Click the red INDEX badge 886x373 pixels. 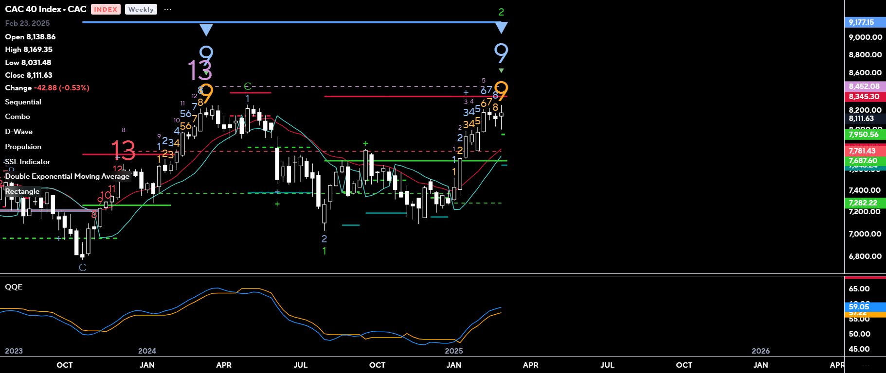(106, 10)
